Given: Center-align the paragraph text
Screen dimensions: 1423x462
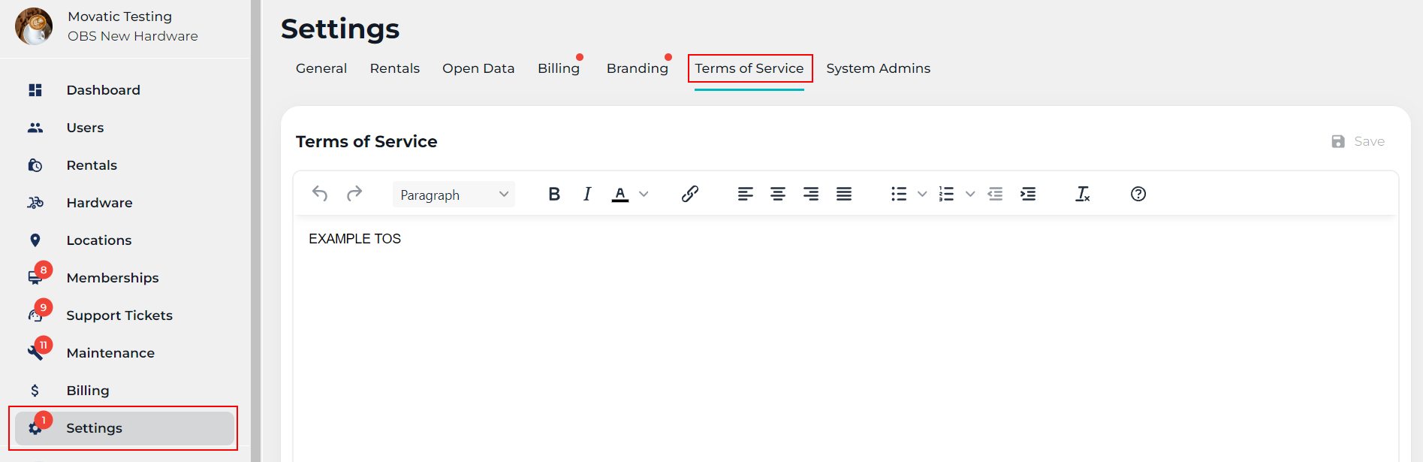Looking at the screenshot, I should coord(778,194).
